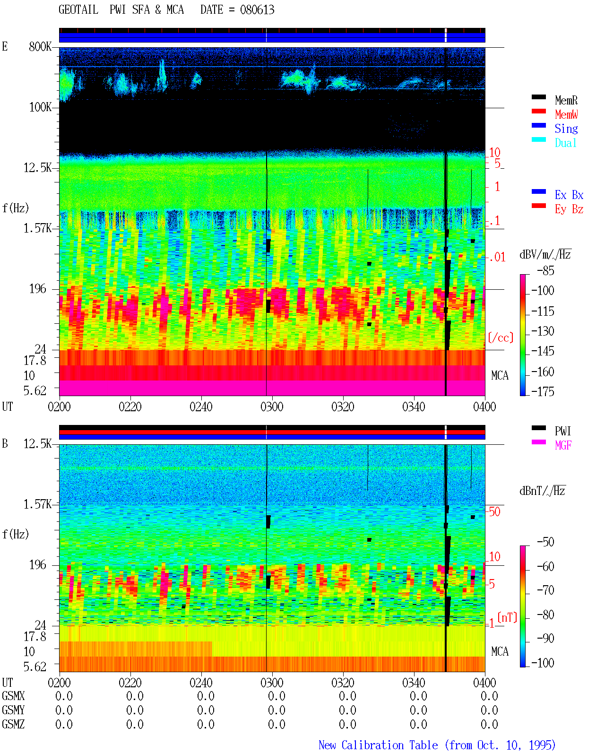Click the "-50" value on the B color bar
Viewport: 605px width, 753px height.
click(x=545, y=542)
